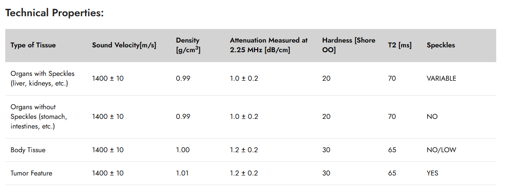Select the Density [g/cm³] column header
Viewport: 505px width, 193px height.
point(188,45)
